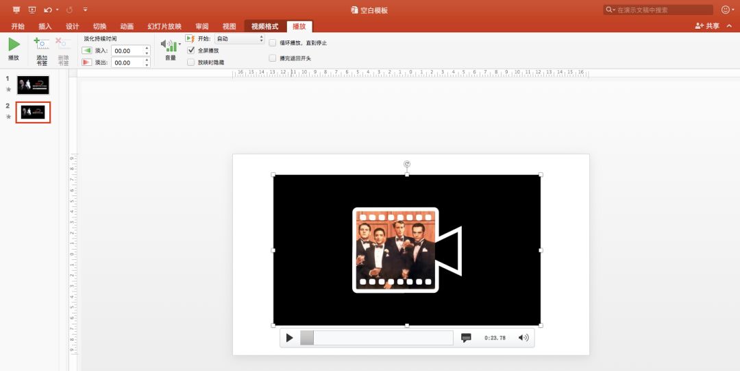Click the Redo icon in quick access toolbar
Image resolution: width=740 pixels, height=371 pixels.
click(70, 10)
